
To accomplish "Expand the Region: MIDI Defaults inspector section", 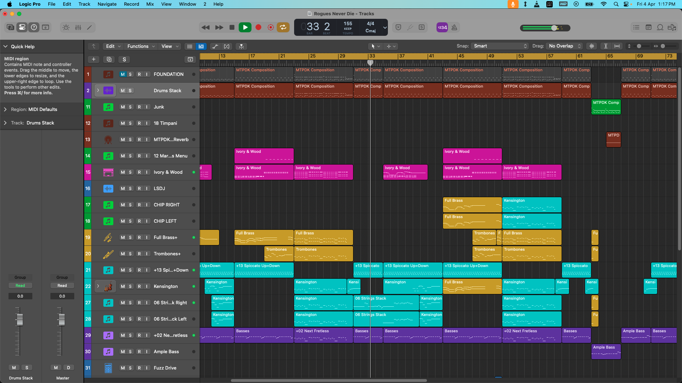I will (5, 110).
